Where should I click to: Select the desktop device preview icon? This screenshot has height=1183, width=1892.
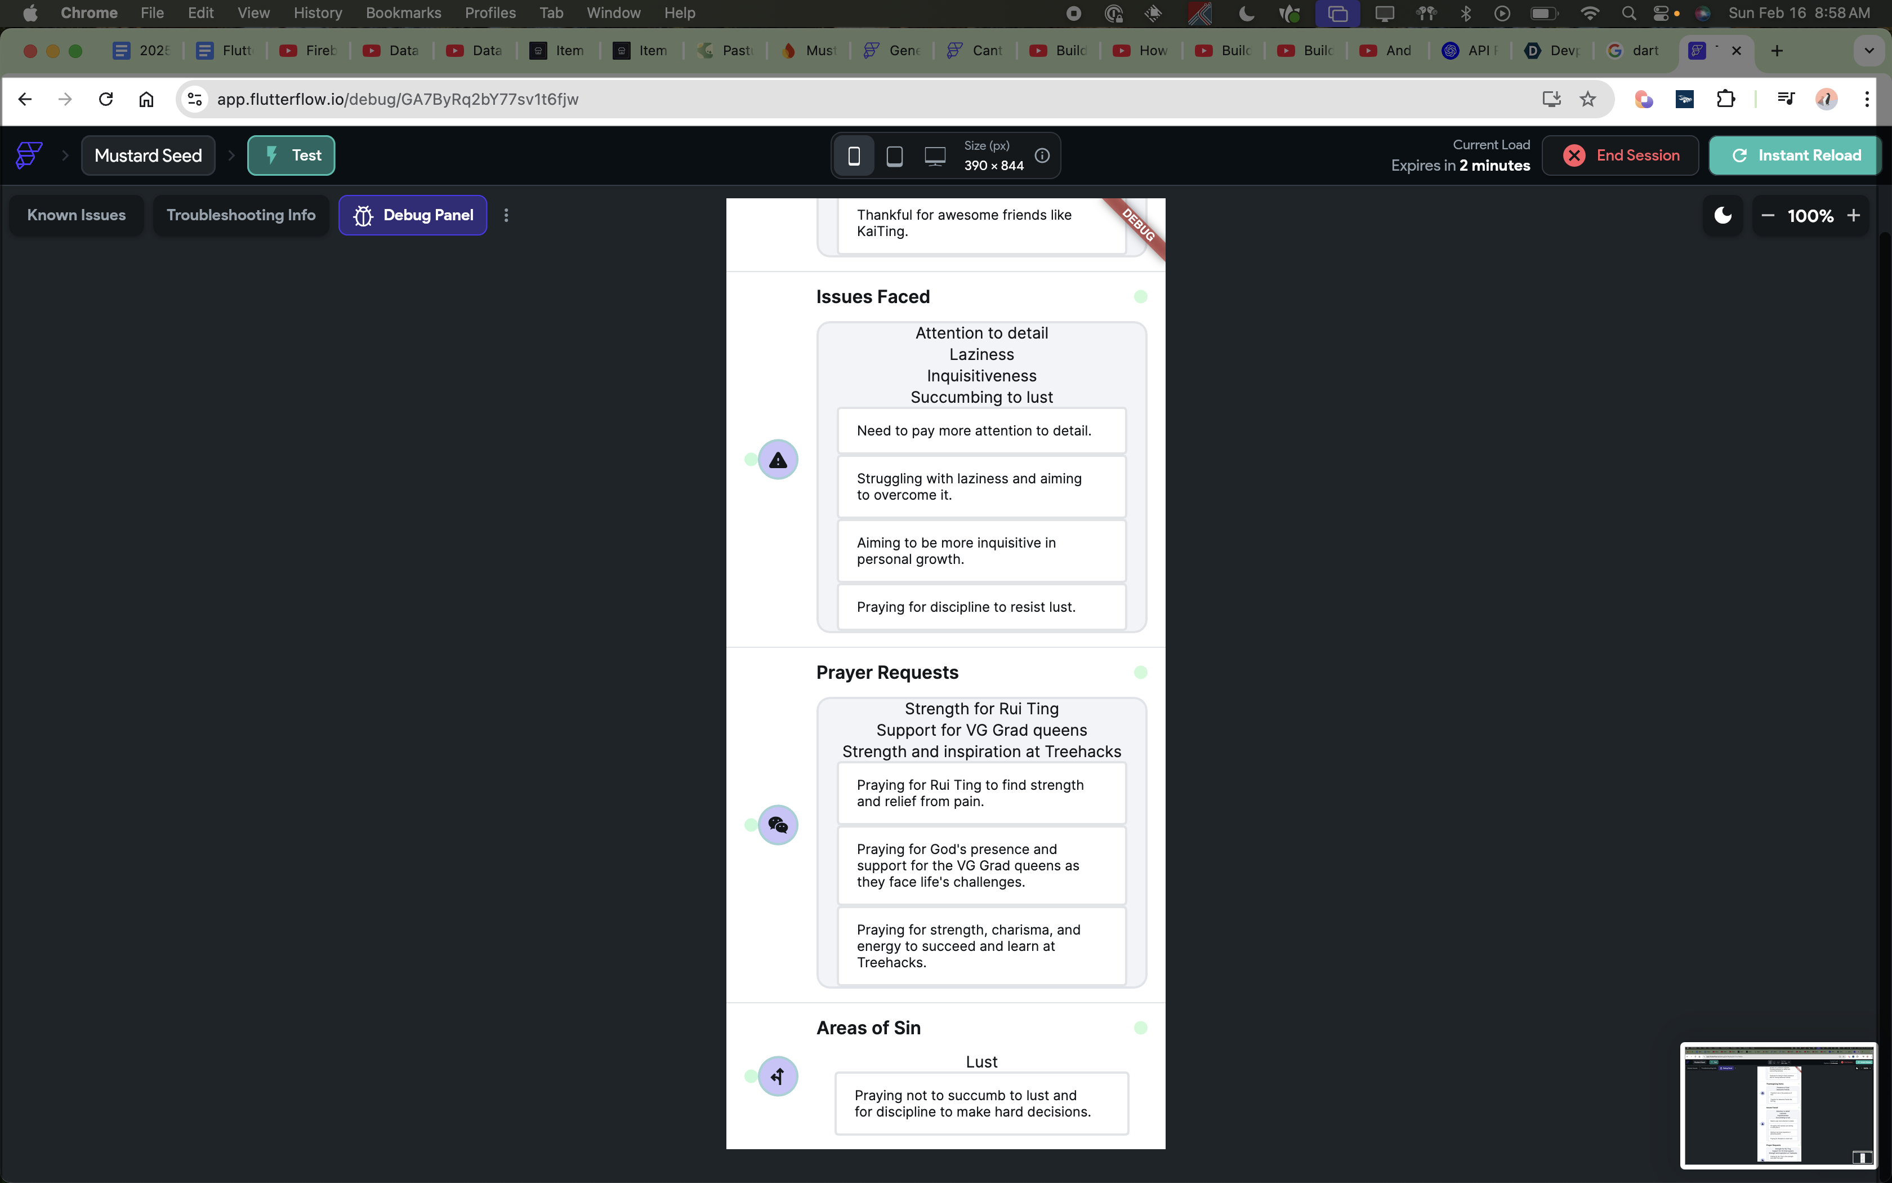point(935,155)
